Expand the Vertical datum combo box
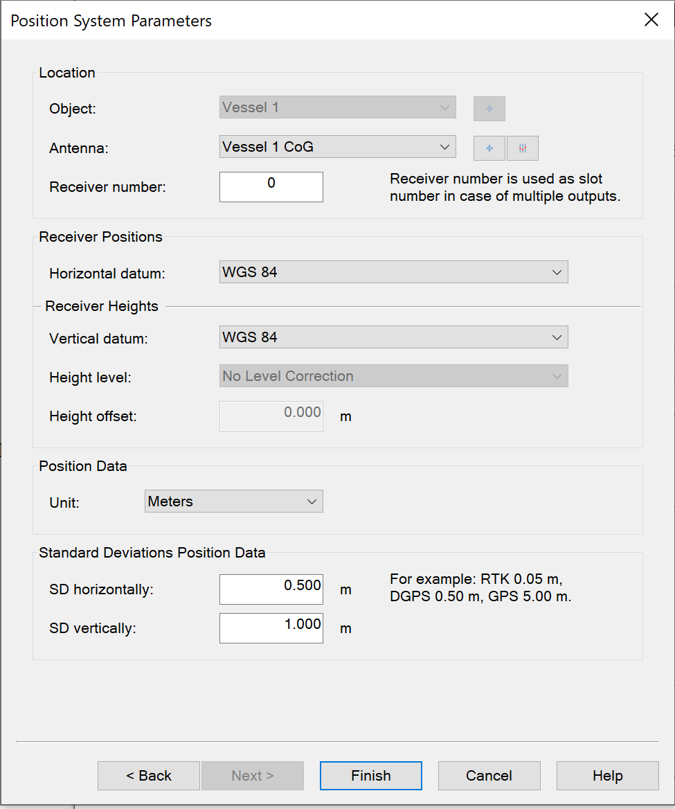 pyautogui.click(x=393, y=337)
